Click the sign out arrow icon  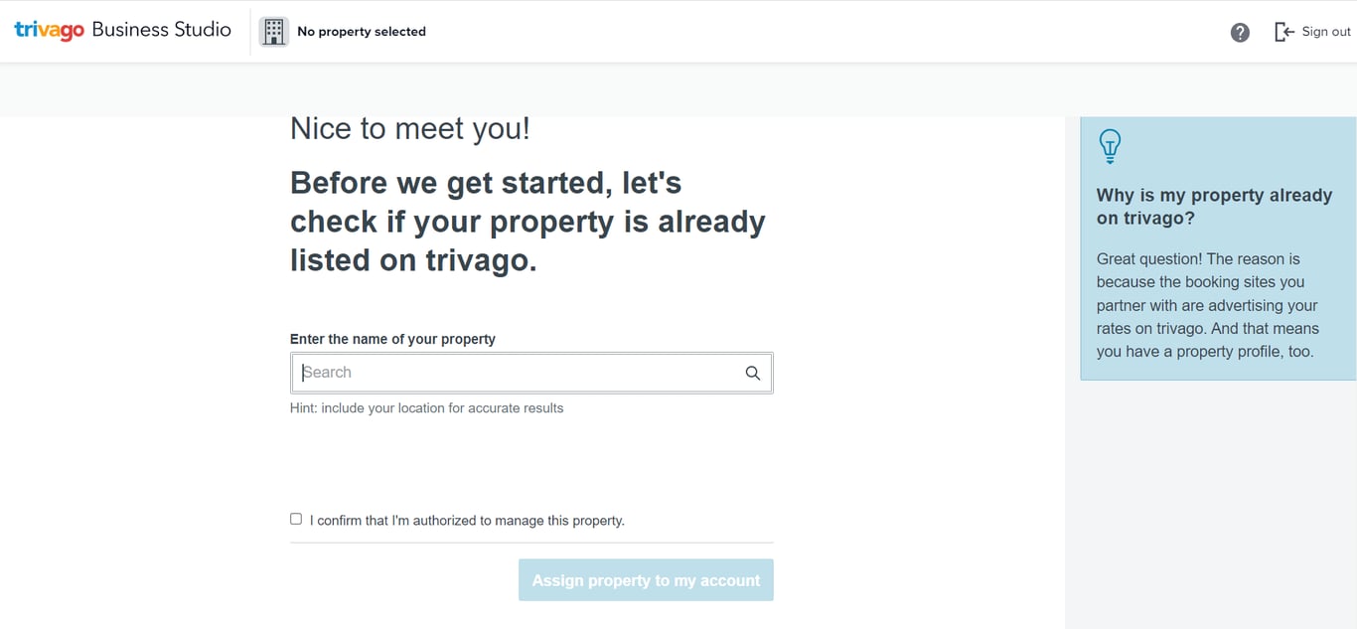(x=1283, y=32)
